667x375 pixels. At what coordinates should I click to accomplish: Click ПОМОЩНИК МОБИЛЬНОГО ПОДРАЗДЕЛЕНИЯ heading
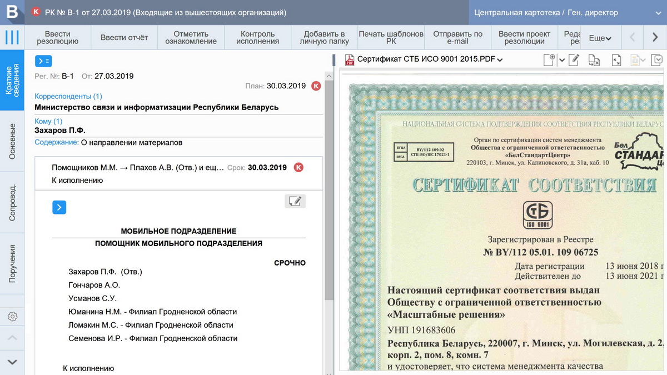click(179, 243)
